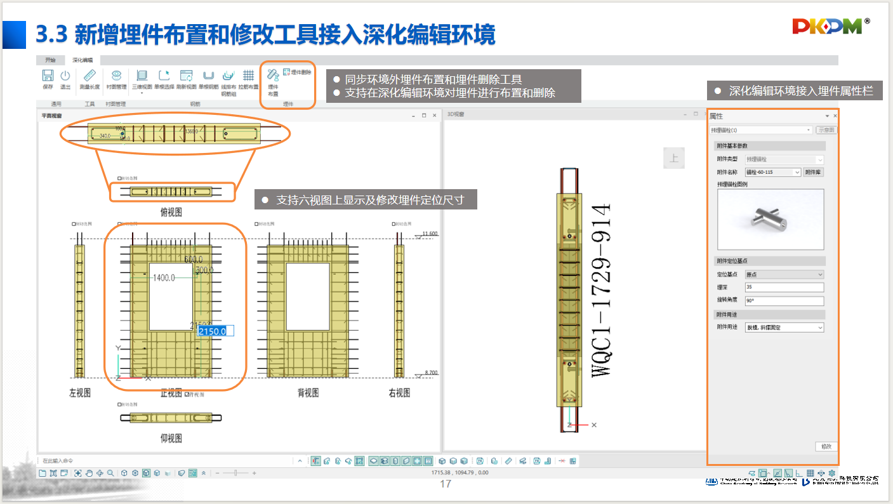Click the measure ruler icon in lower toolbar
The width and height of the screenshot is (893, 504).
point(508,461)
